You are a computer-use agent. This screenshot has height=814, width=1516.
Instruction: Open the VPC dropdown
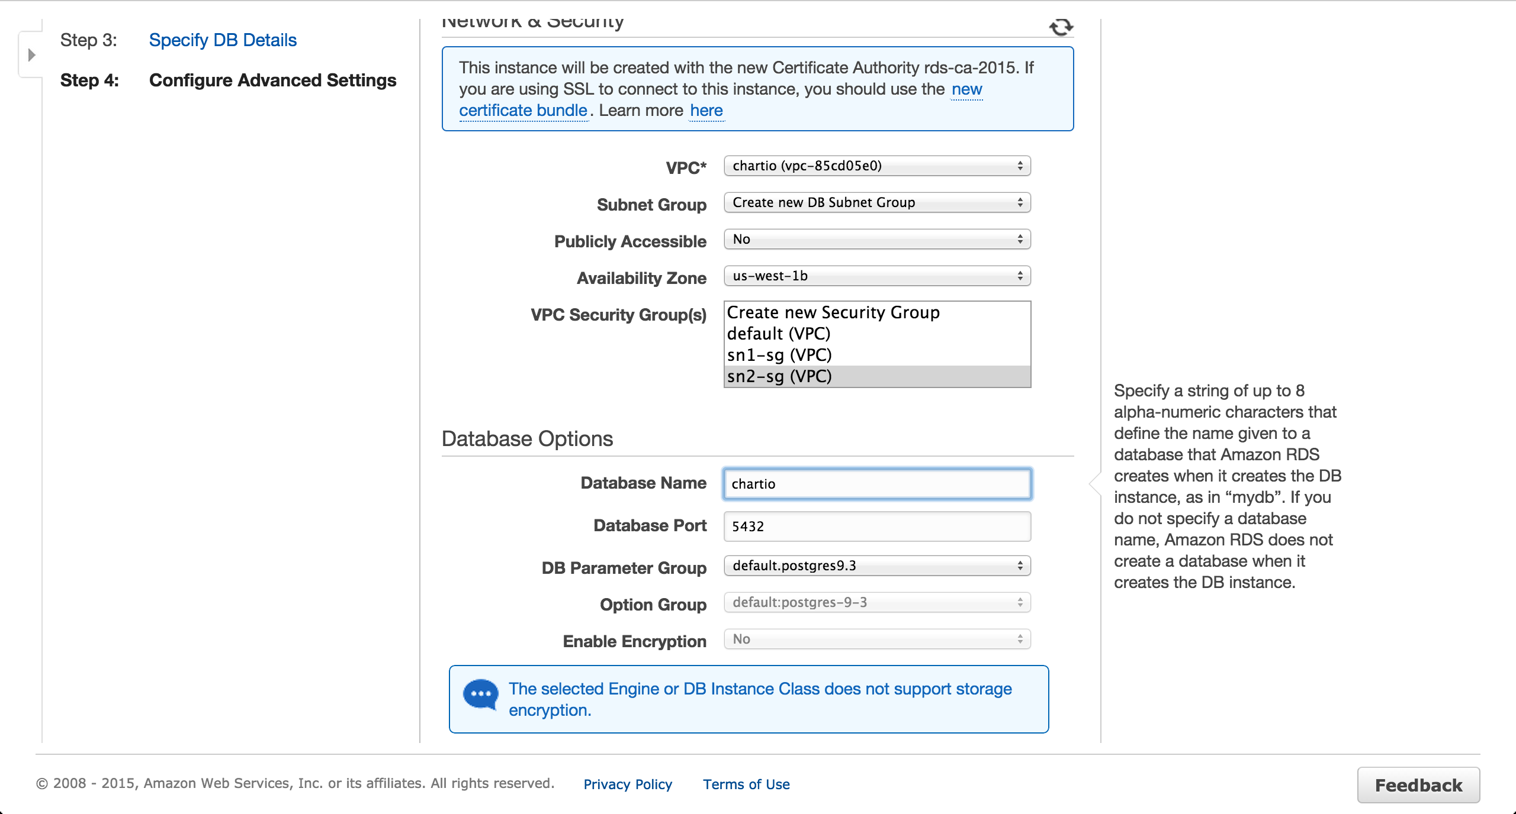[876, 166]
